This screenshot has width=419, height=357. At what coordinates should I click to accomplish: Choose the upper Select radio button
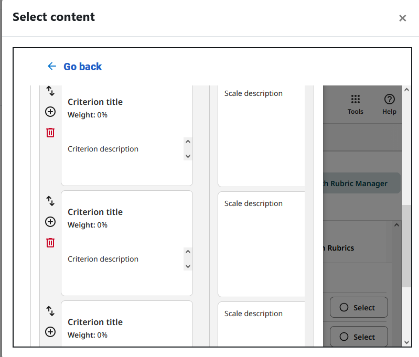click(x=359, y=308)
